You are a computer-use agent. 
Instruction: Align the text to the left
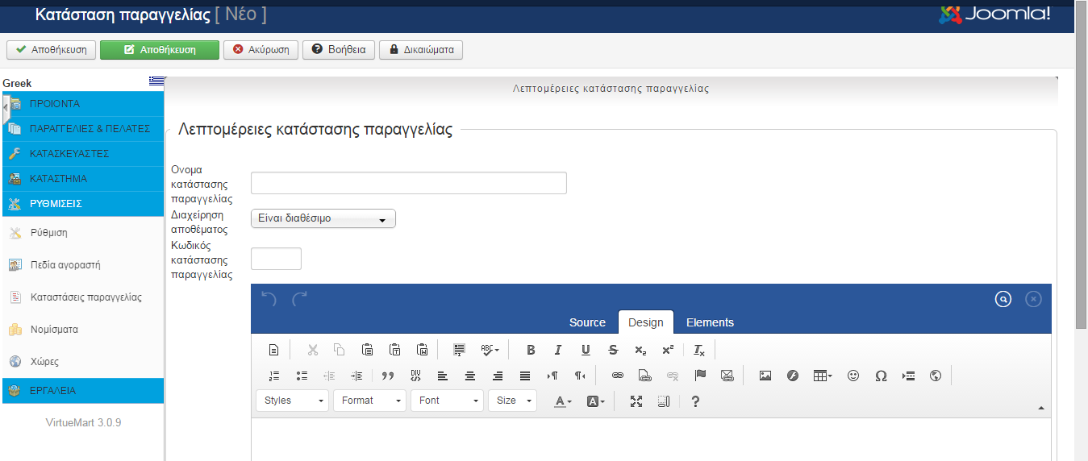coord(443,376)
